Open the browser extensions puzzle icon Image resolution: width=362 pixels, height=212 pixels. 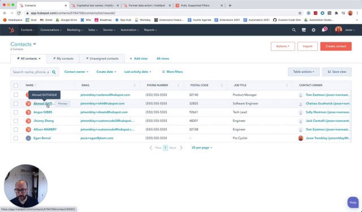pos(336,13)
